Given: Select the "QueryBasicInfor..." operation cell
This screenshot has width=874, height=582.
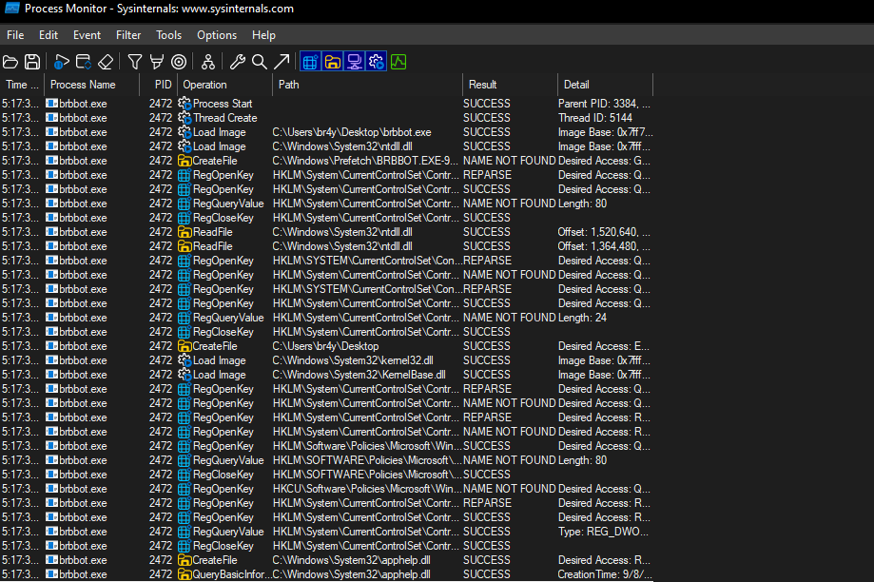Looking at the screenshot, I should (x=232, y=574).
